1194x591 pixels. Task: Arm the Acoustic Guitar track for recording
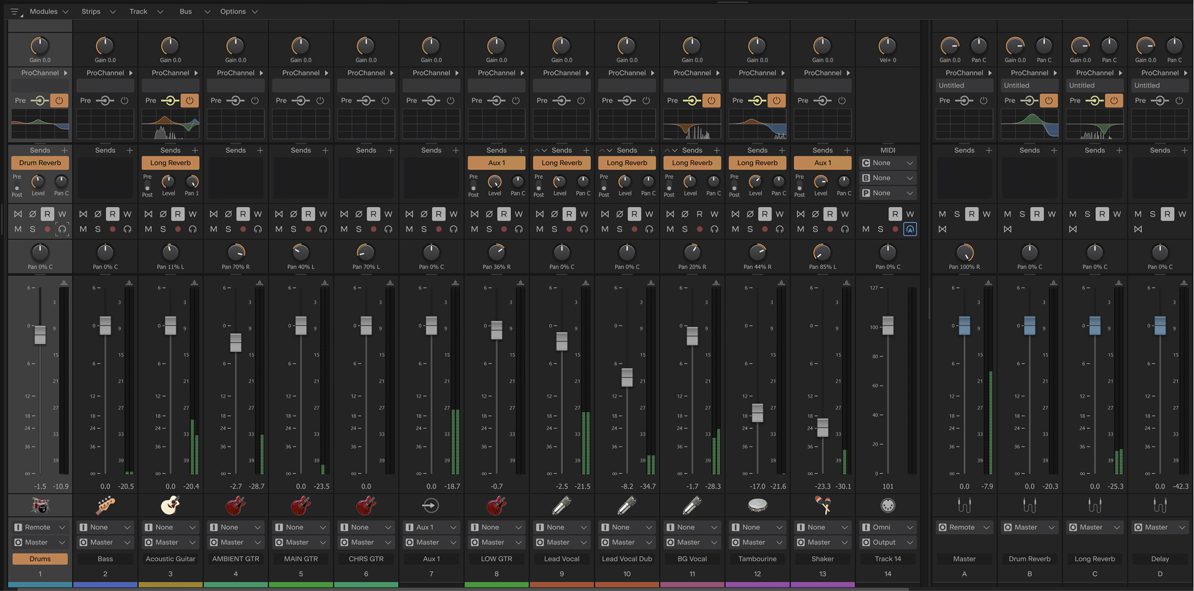click(x=178, y=229)
